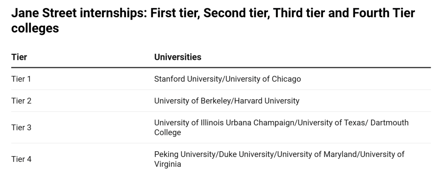Select the Universities column header

pyautogui.click(x=178, y=57)
